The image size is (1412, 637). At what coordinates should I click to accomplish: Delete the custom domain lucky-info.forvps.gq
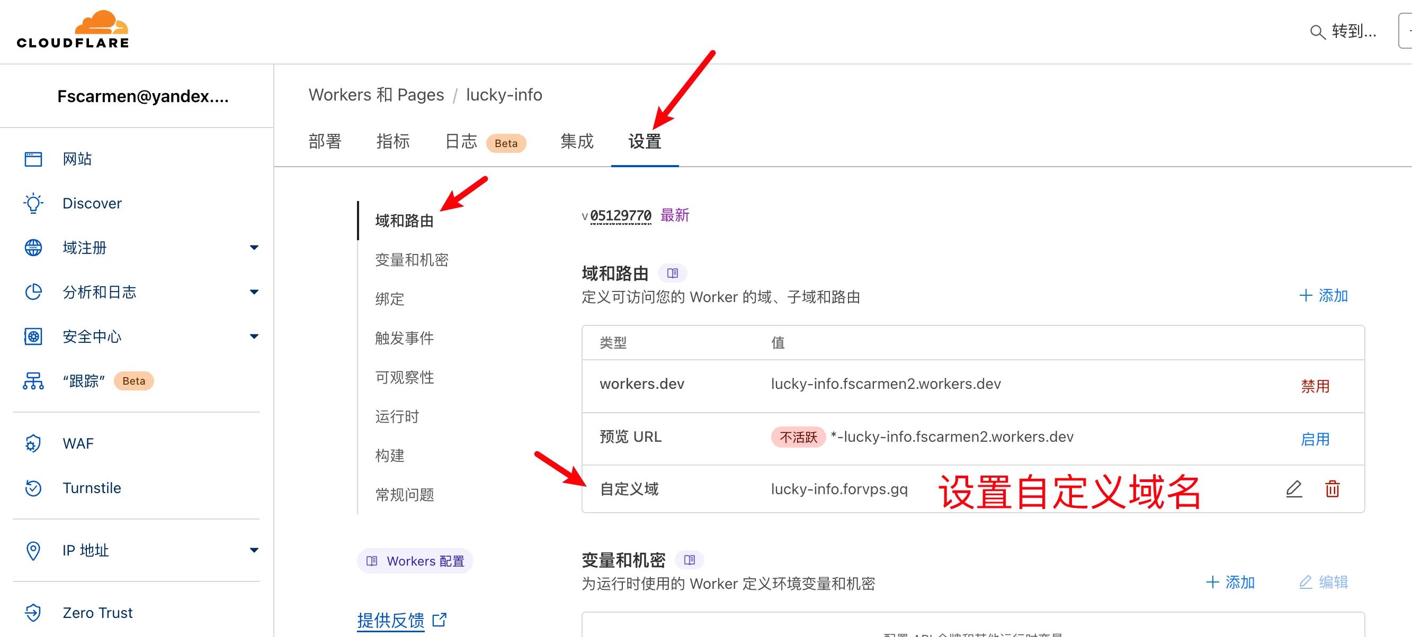coord(1333,488)
